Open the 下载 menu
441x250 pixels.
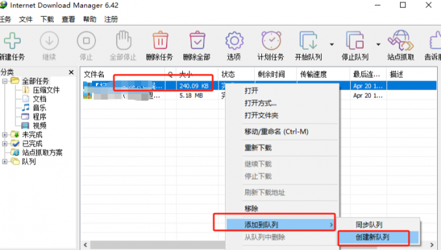tap(47, 19)
